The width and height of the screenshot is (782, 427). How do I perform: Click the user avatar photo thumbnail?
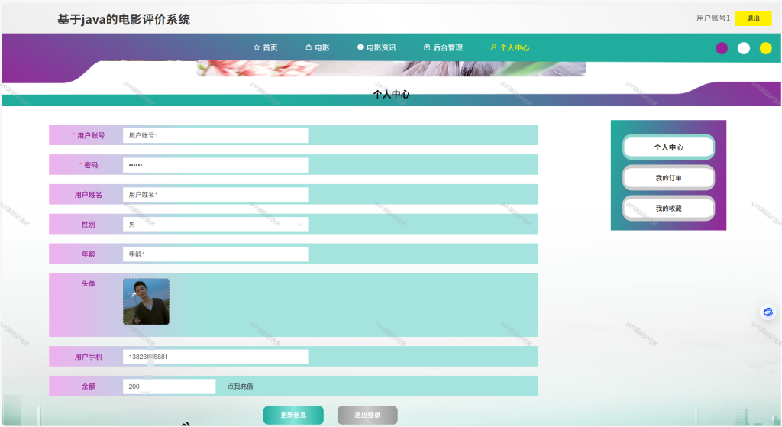pos(146,302)
